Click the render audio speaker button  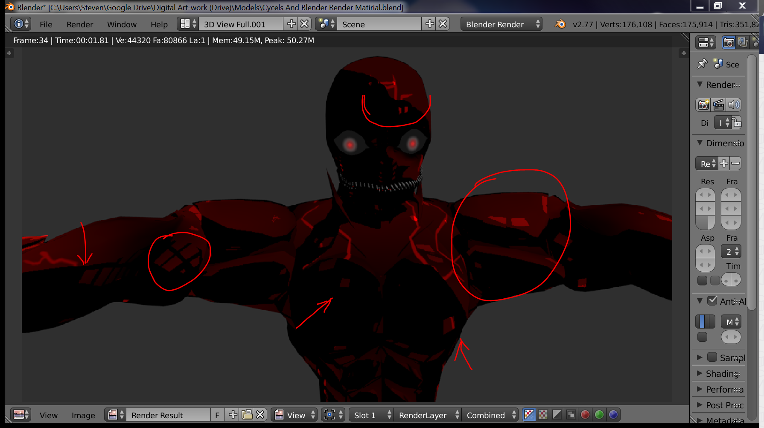pos(734,105)
